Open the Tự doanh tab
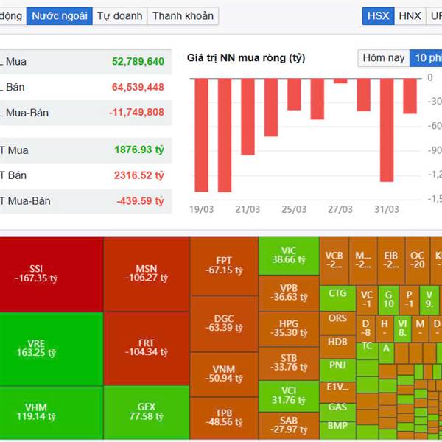This screenshot has width=442, height=442. pos(120,16)
